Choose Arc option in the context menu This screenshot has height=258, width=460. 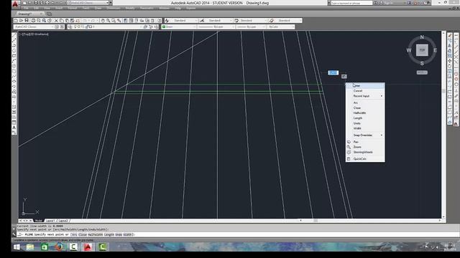tap(365, 102)
